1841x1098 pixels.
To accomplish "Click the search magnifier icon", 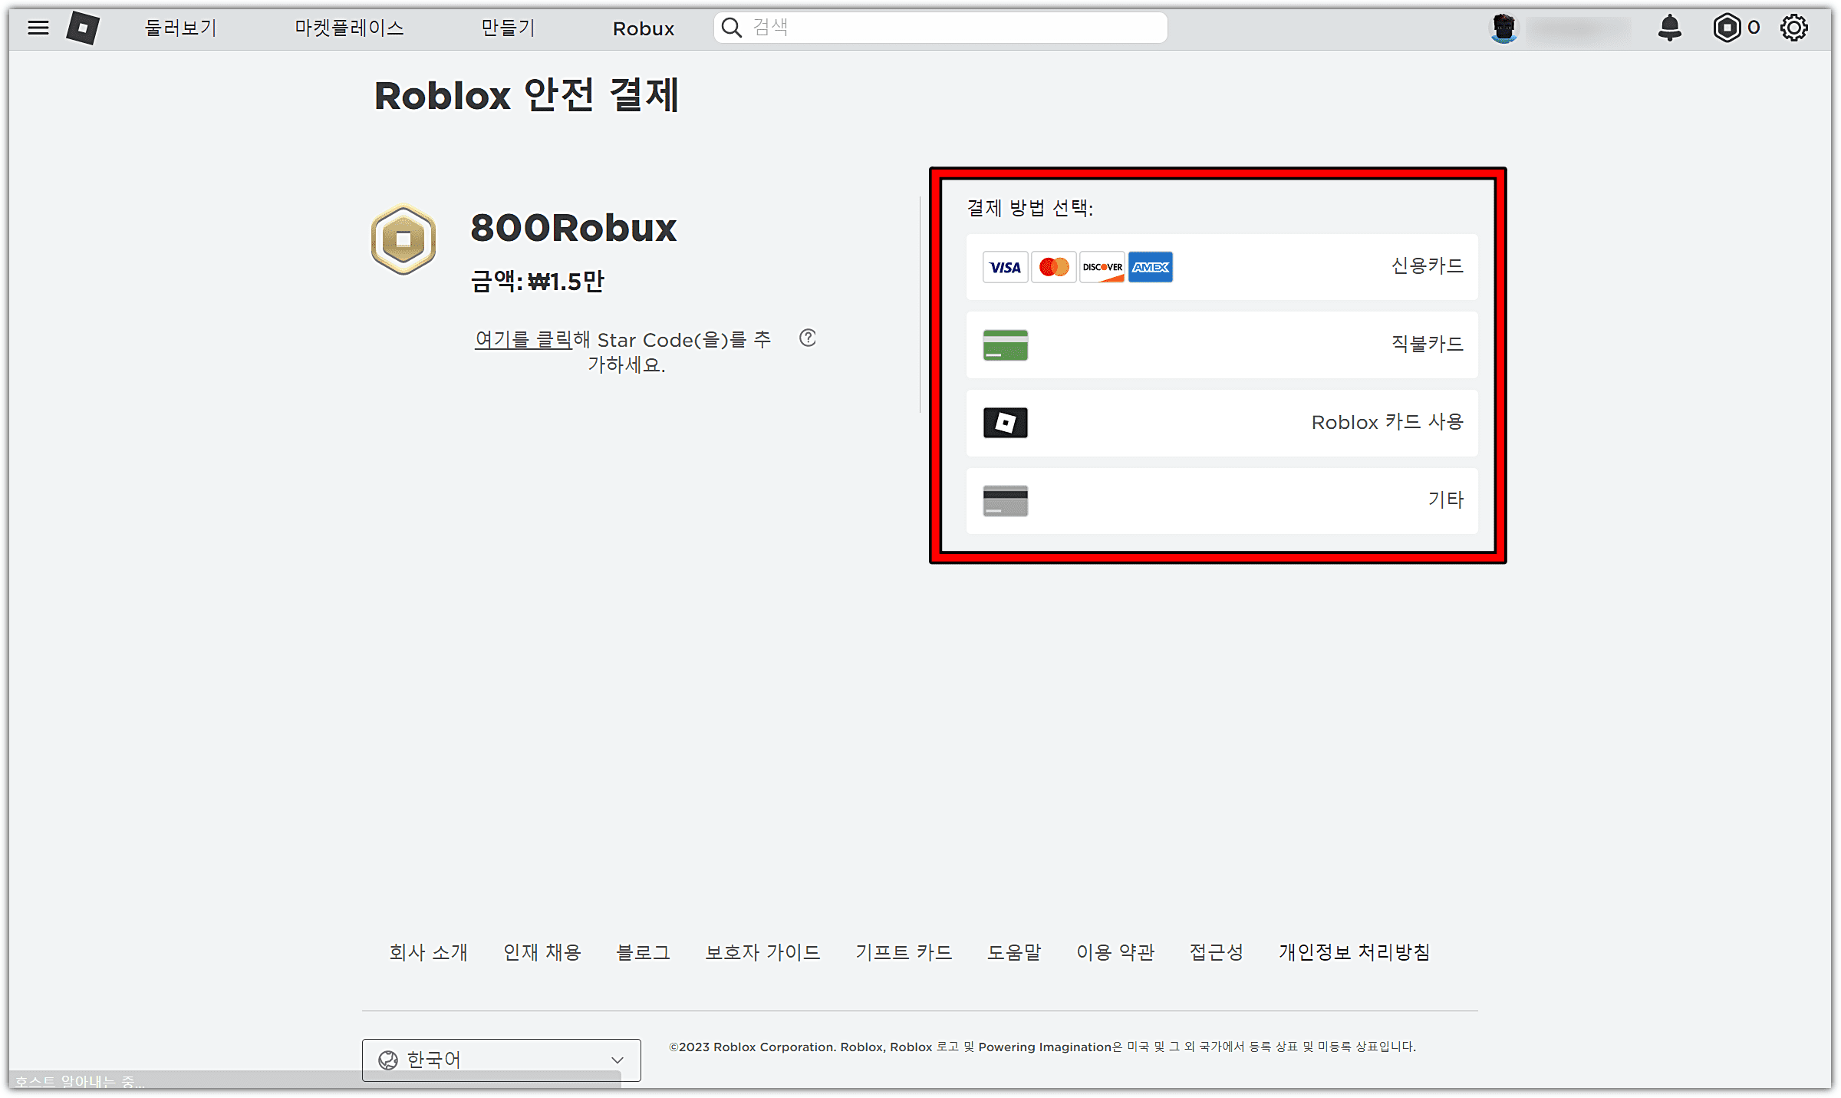I will pos(732,28).
